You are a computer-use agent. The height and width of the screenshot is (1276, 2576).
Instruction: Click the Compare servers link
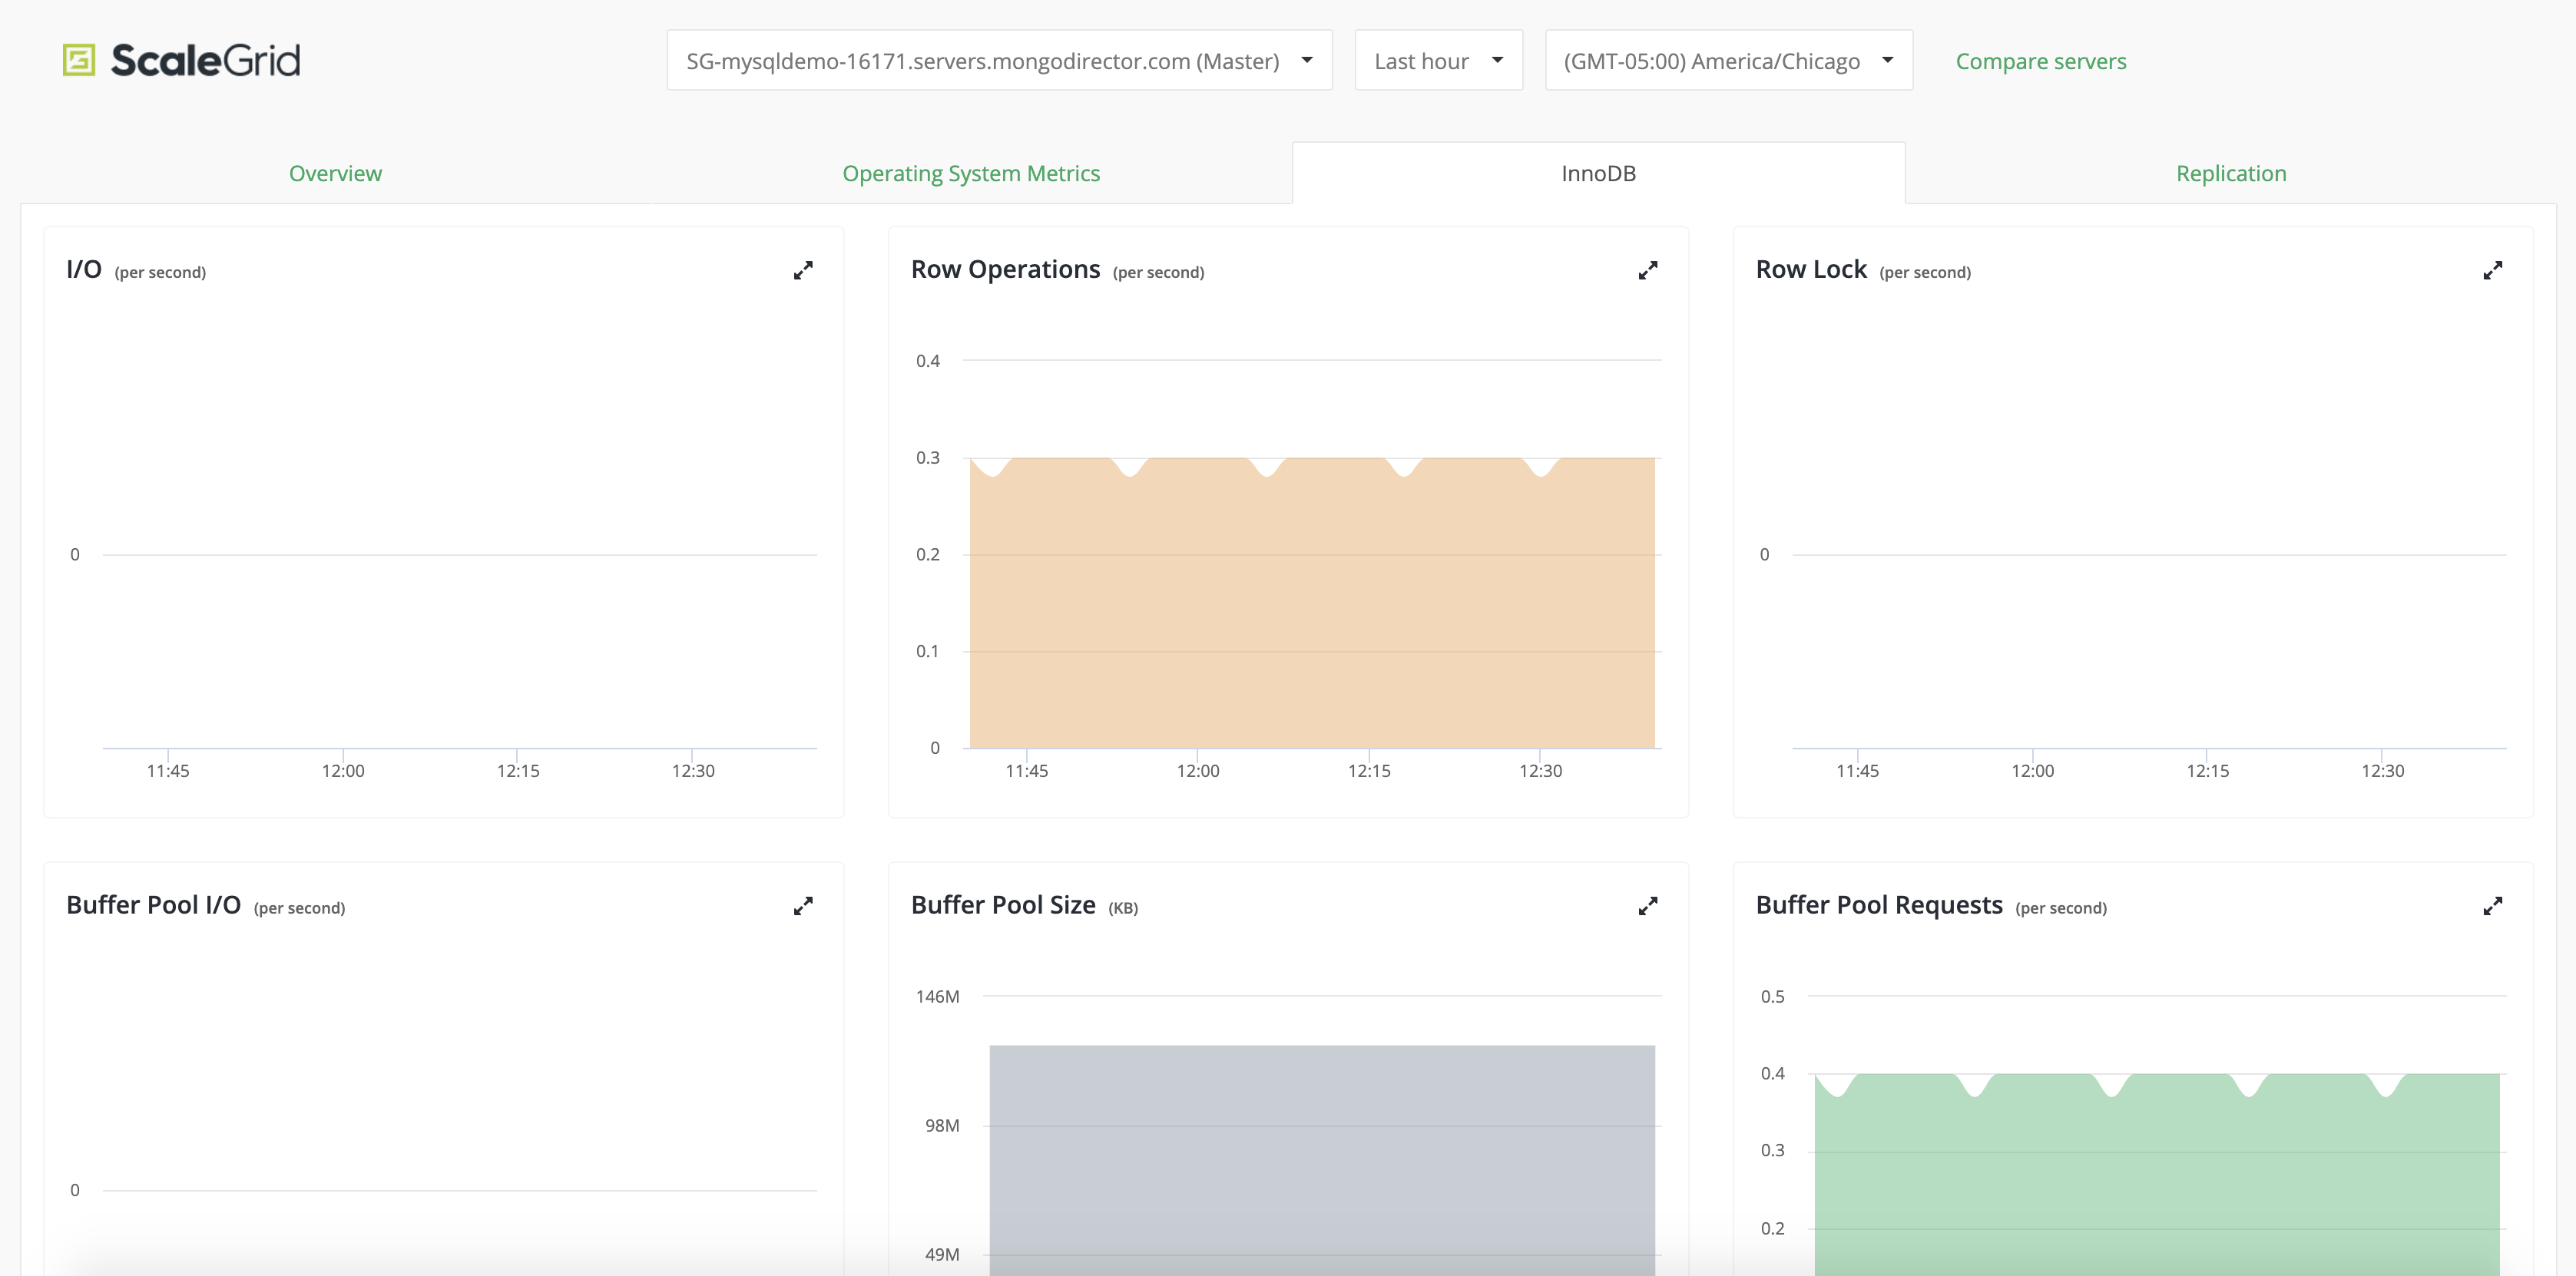pyautogui.click(x=2040, y=61)
